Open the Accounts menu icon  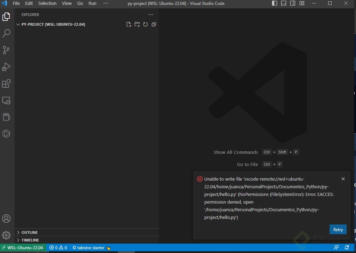6,219
